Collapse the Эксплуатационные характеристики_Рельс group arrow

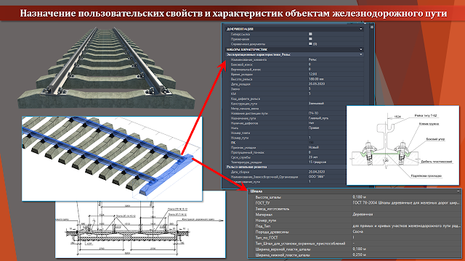pyautogui.click(x=361, y=54)
